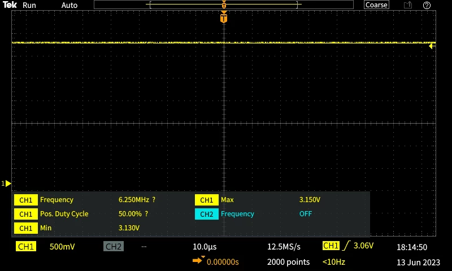The width and height of the screenshot is (452, 271).
Task: Select the CH1 Max measurement badge
Action: (206, 200)
